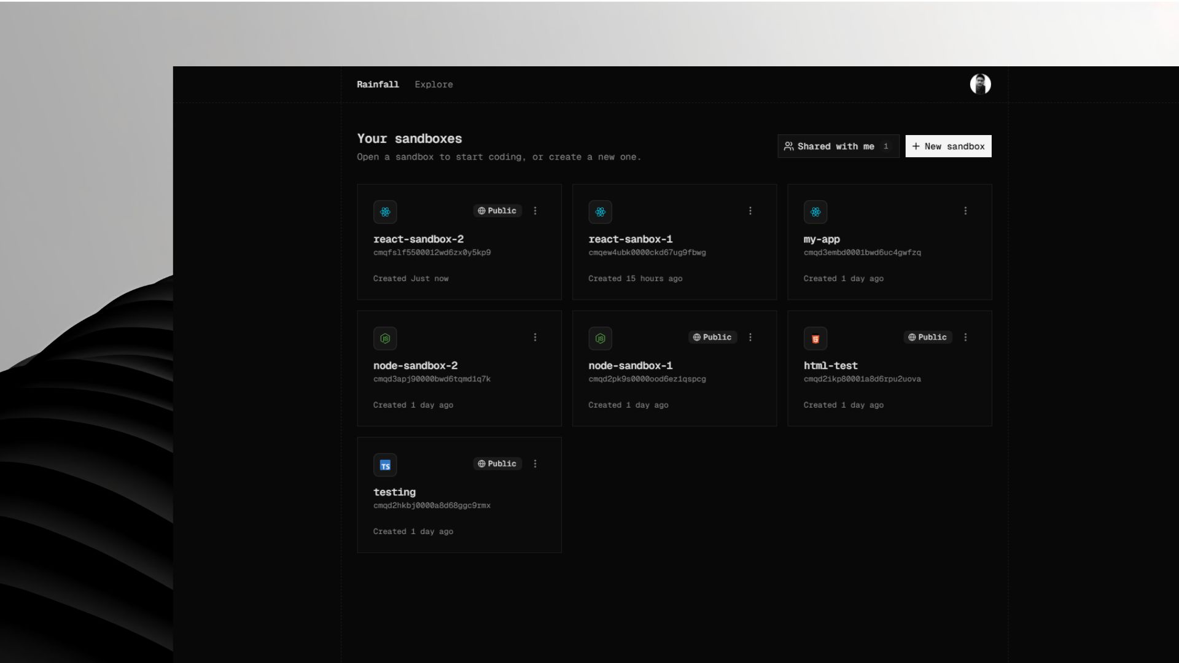Click the ID cmqew4ubk0000ckd67ug9fbwg
The width and height of the screenshot is (1179, 663).
tap(647, 252)
